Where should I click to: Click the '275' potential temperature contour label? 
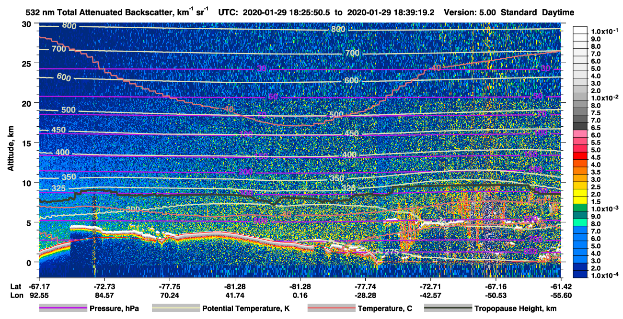coord(392,252)
